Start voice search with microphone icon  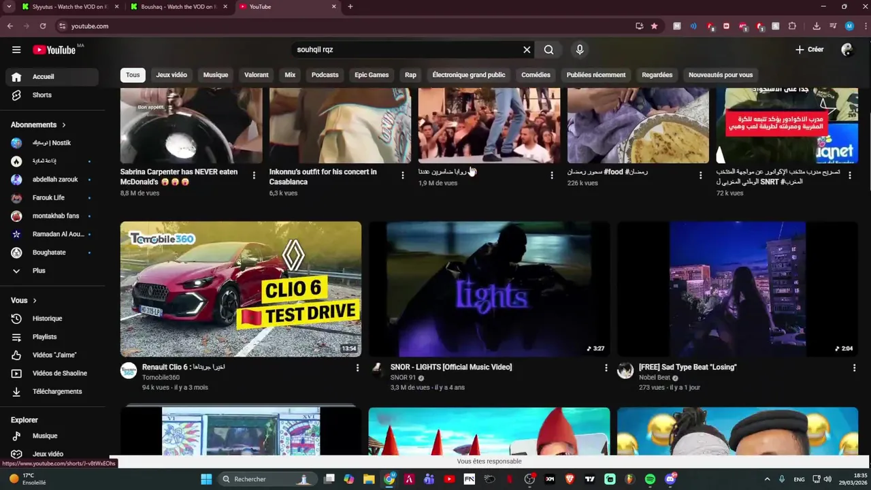580,50
